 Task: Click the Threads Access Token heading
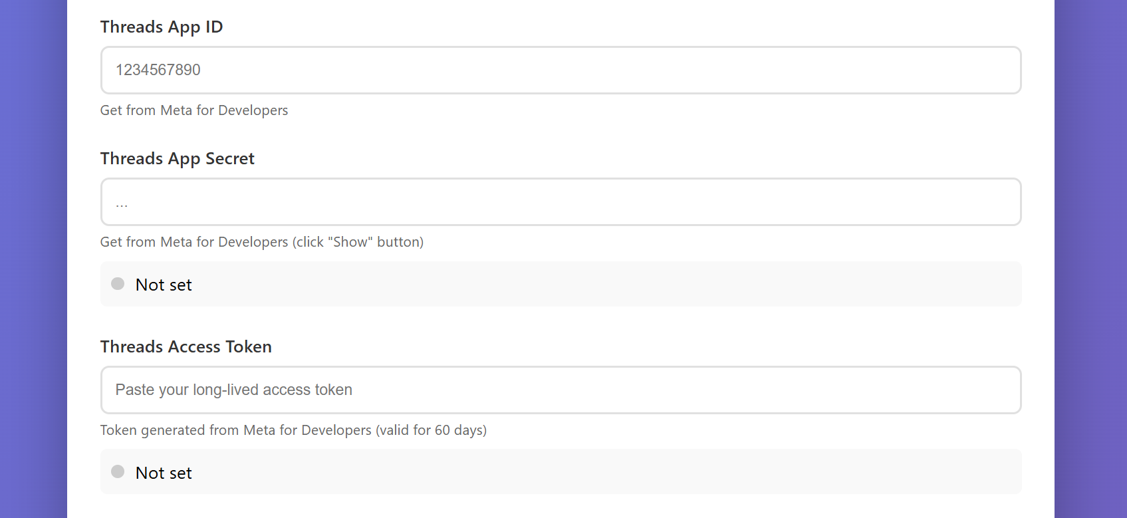[186, 346]
